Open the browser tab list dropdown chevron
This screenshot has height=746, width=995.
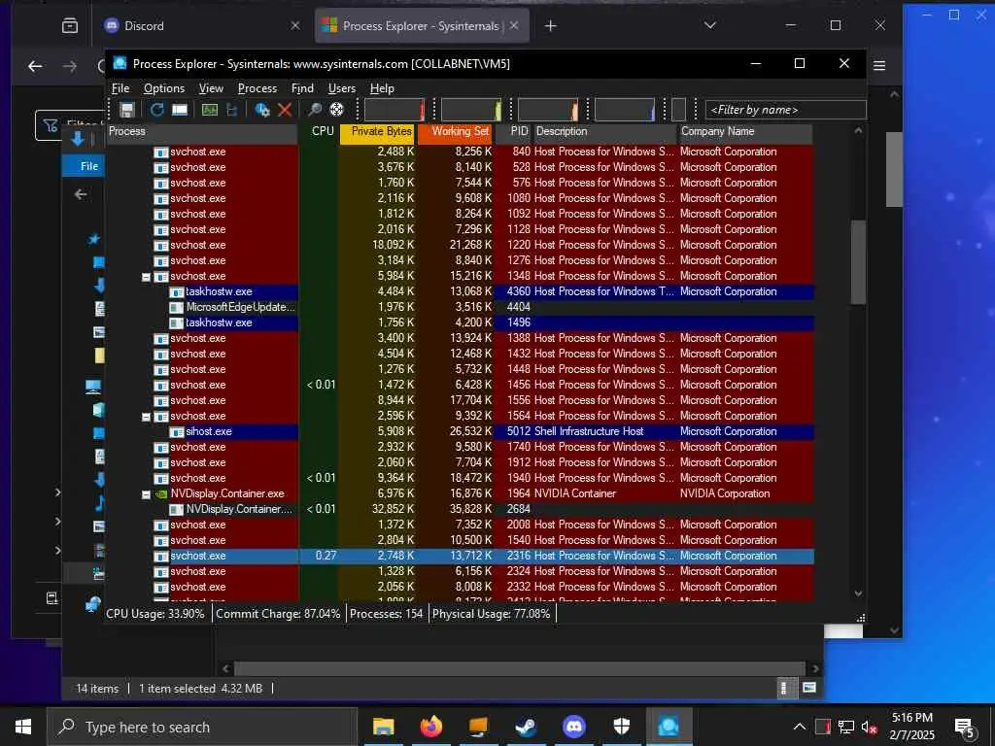(x=710, y=25)
